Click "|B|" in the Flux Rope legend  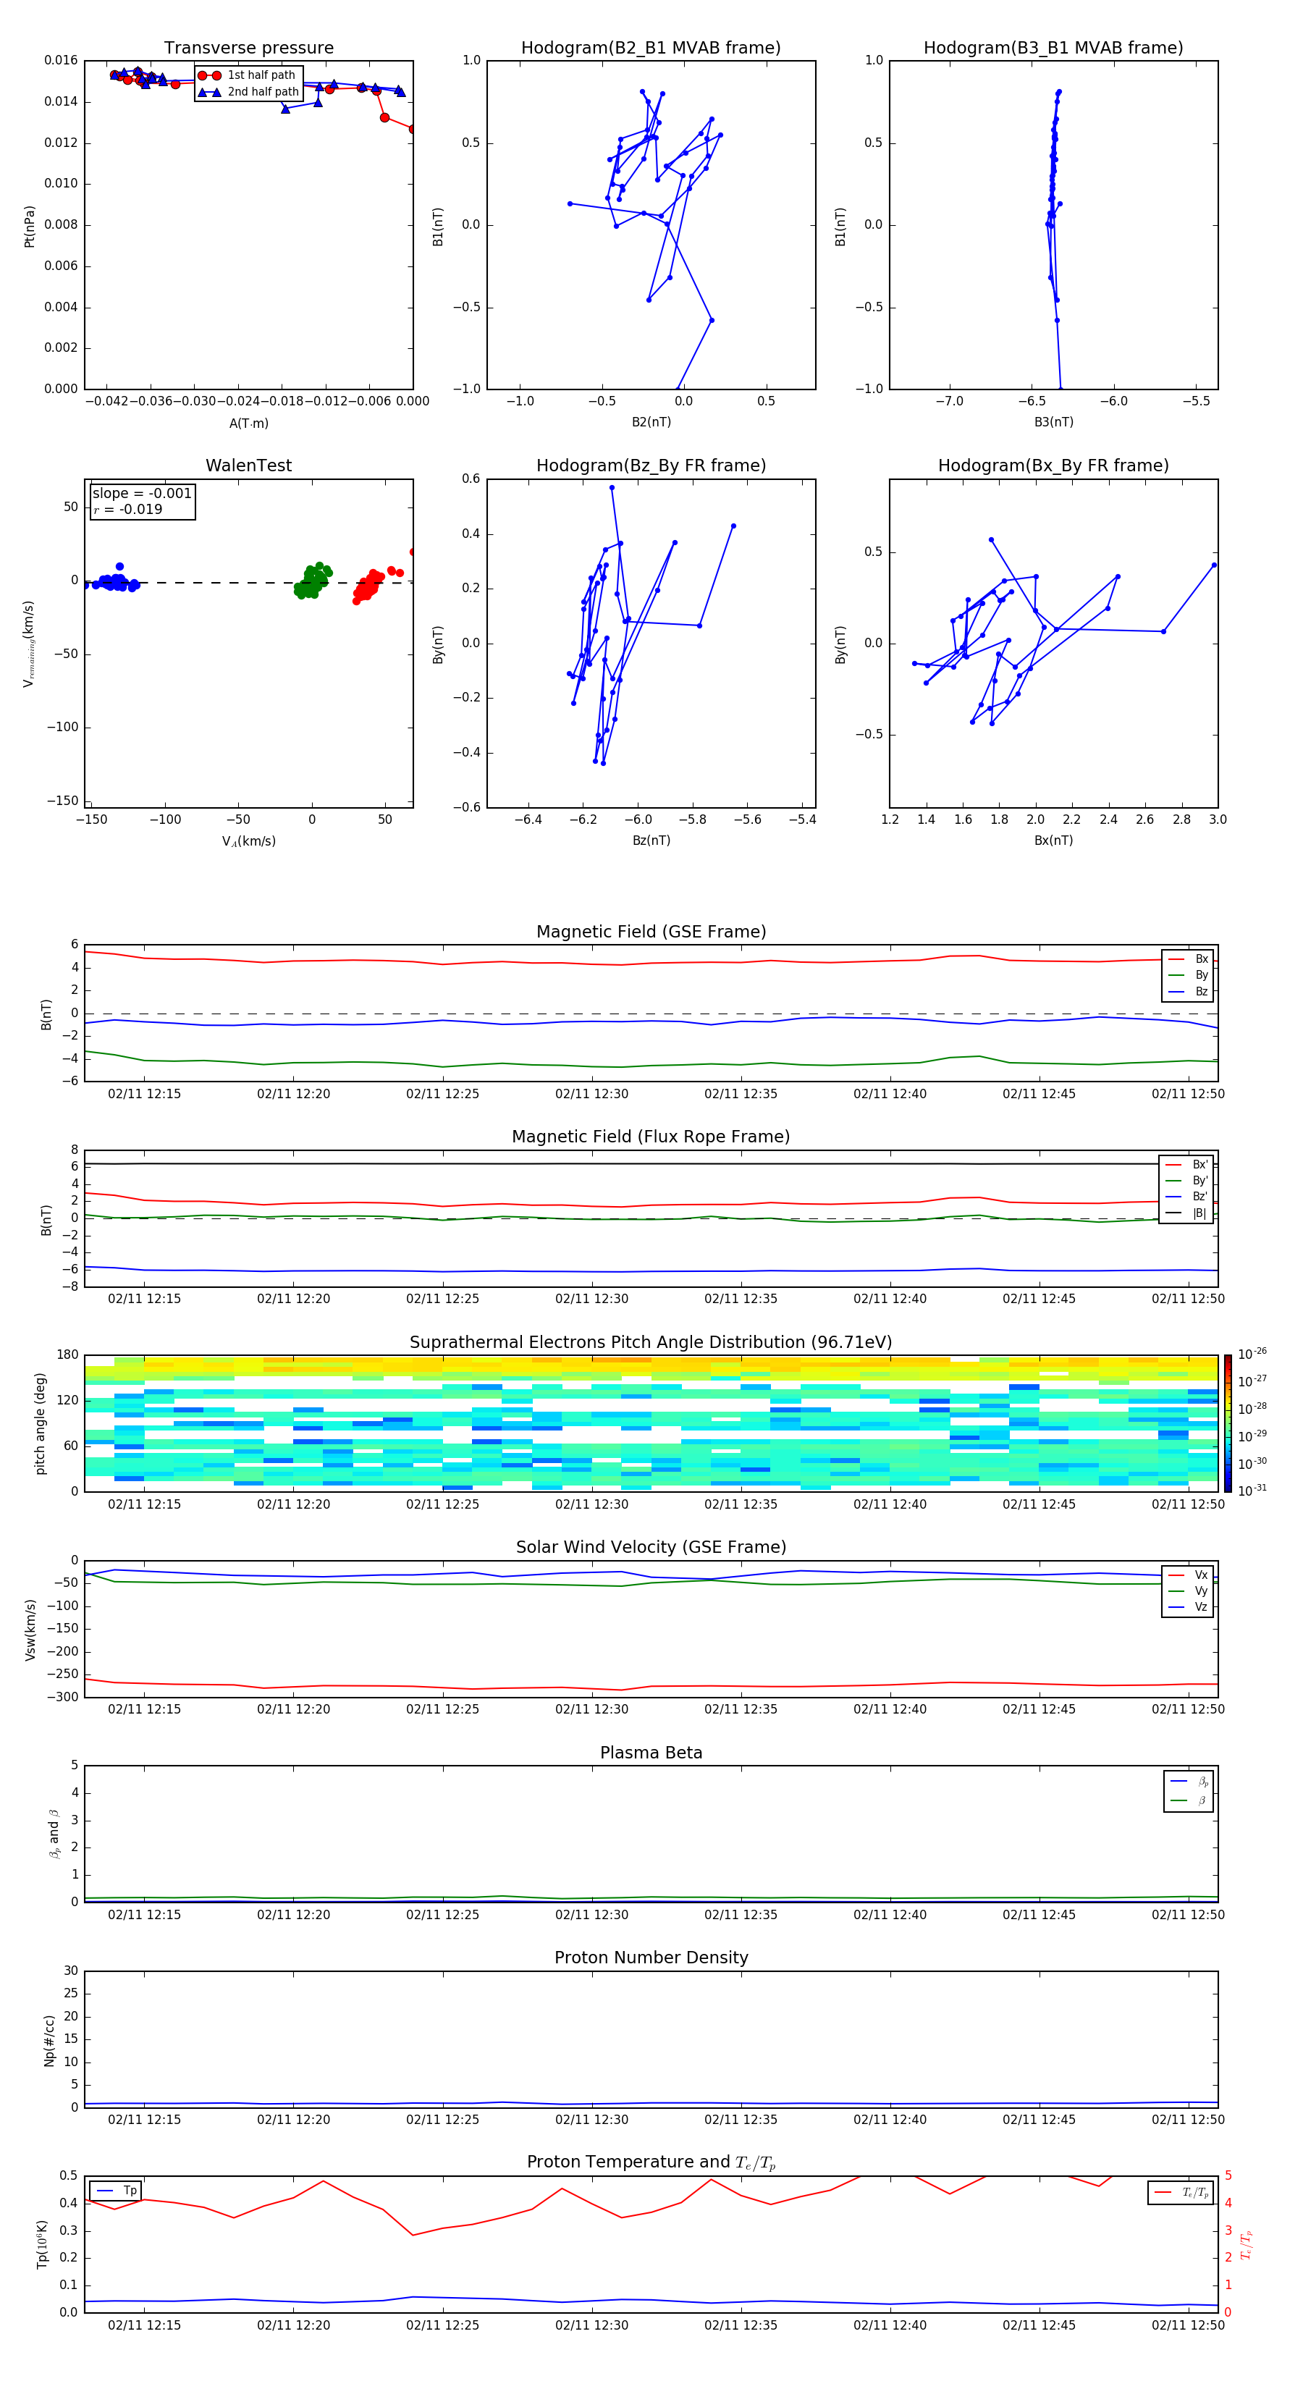click(x=1186, y=1214)
